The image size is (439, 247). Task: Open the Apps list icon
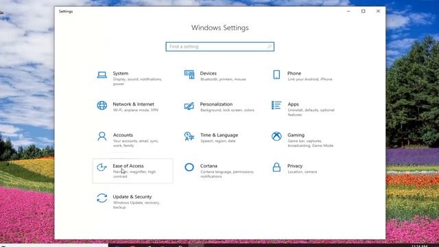coord(276,105)
